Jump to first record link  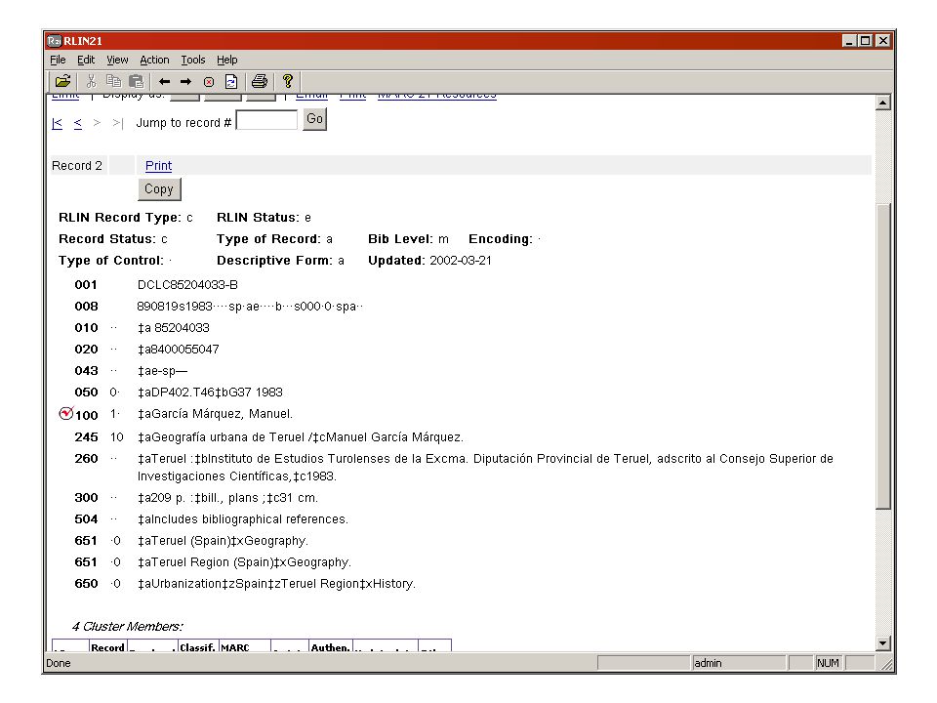58,123
